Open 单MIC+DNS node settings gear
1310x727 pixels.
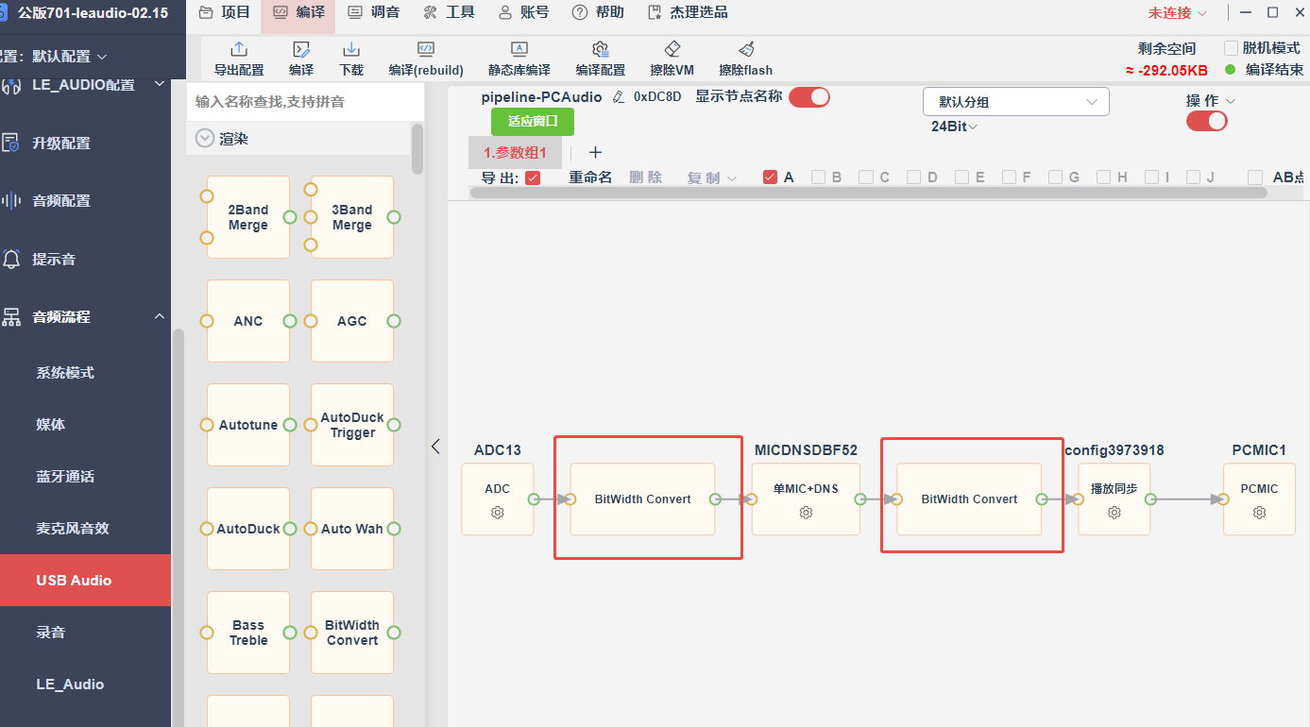pos(806,513)
